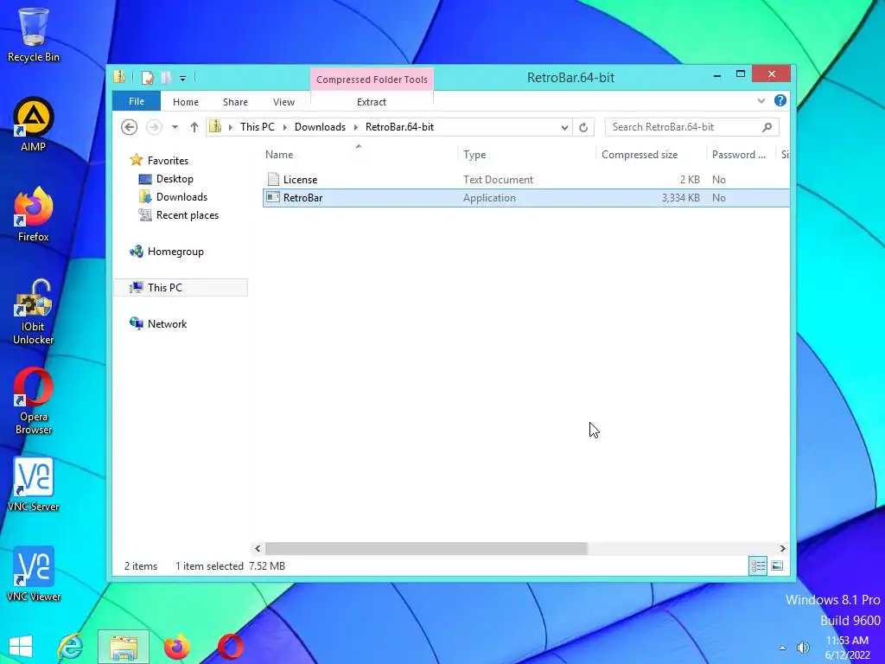885x664 pixels.
Task: Open the Windows Start button
Action: [21, 647]
